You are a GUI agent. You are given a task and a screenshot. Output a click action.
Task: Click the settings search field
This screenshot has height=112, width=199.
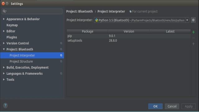[x=32, y=11]
